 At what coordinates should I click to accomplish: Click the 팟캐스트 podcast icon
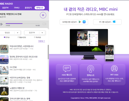pyautogui.click(x=91, y=69)
